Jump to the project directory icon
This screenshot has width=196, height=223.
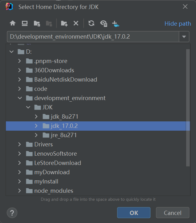(37, 23)
